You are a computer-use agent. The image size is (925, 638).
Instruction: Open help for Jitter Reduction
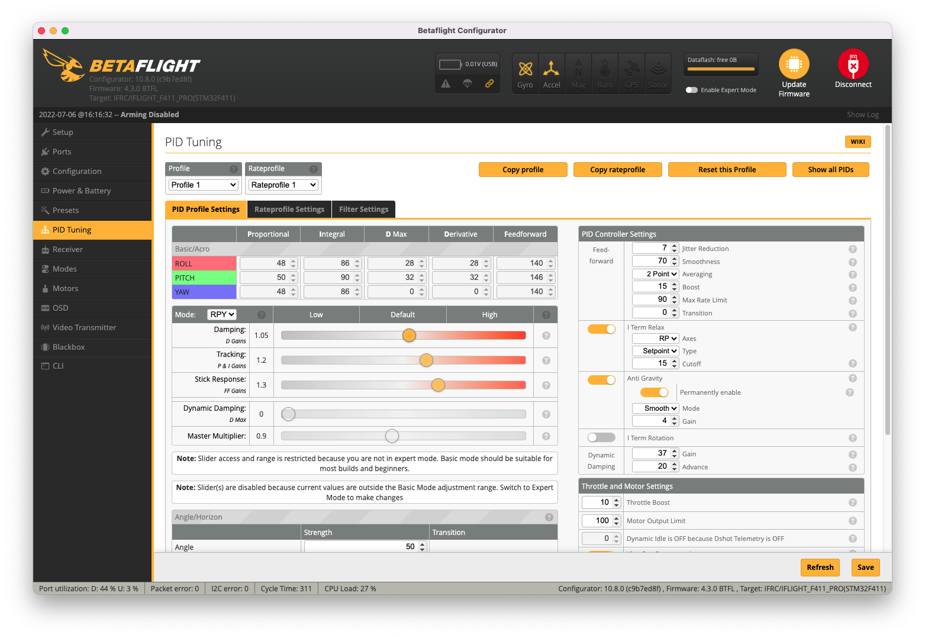(x=853, y=249)
